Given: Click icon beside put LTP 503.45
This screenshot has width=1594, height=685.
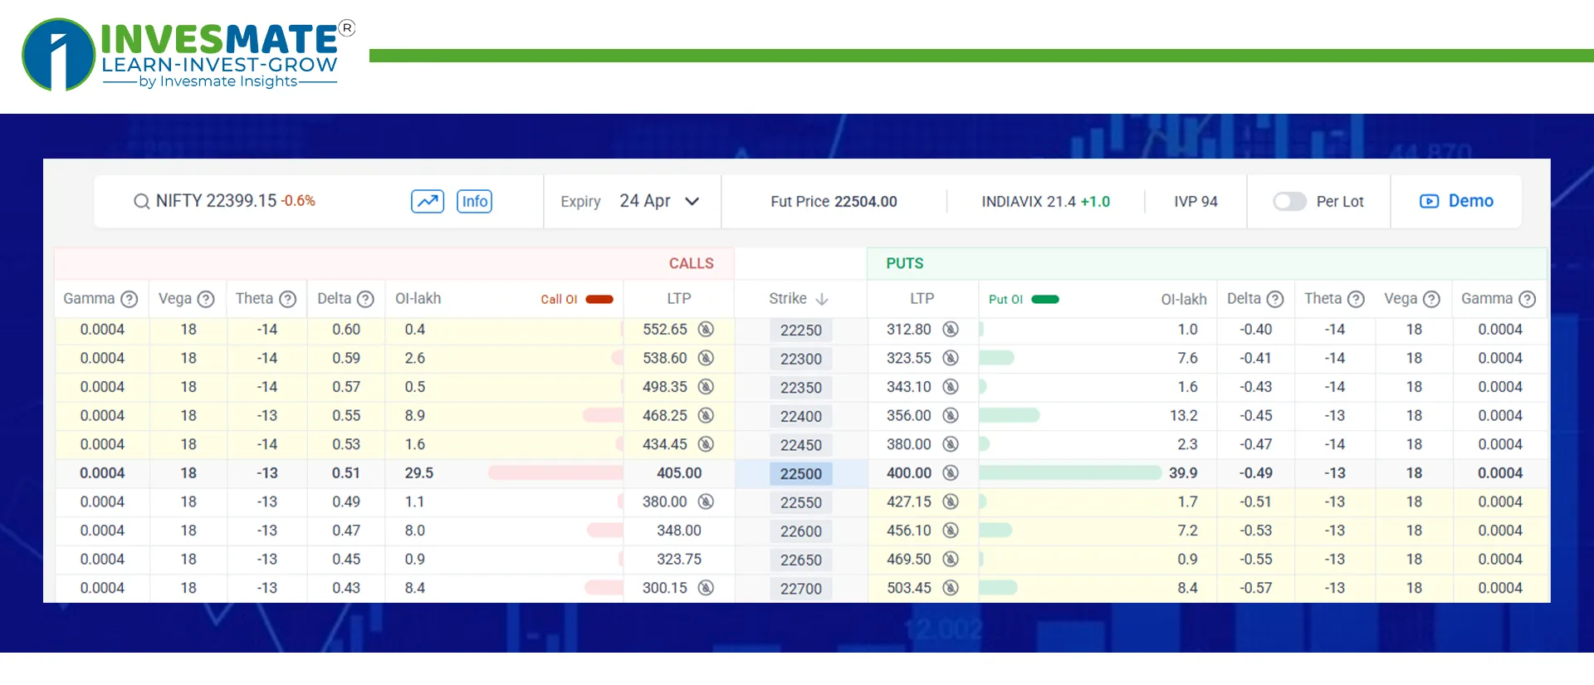Looking at the screenshot, I should 951,588.
